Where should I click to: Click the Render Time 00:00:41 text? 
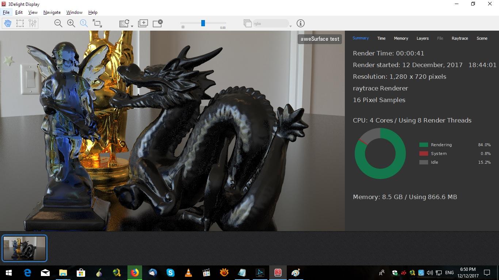(389, 53)
